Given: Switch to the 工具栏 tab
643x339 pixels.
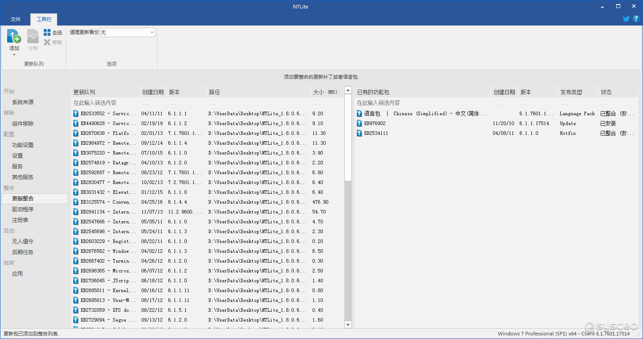Looking at the screenshot, I should click(x=44, y=19).
